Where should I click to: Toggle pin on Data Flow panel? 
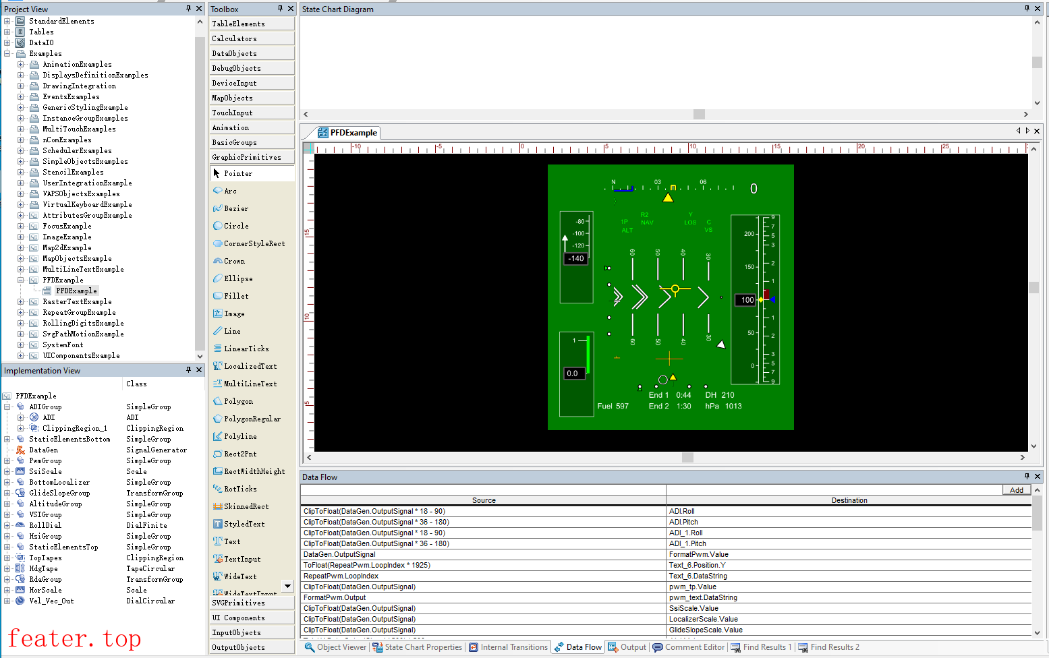(1027, 476)
